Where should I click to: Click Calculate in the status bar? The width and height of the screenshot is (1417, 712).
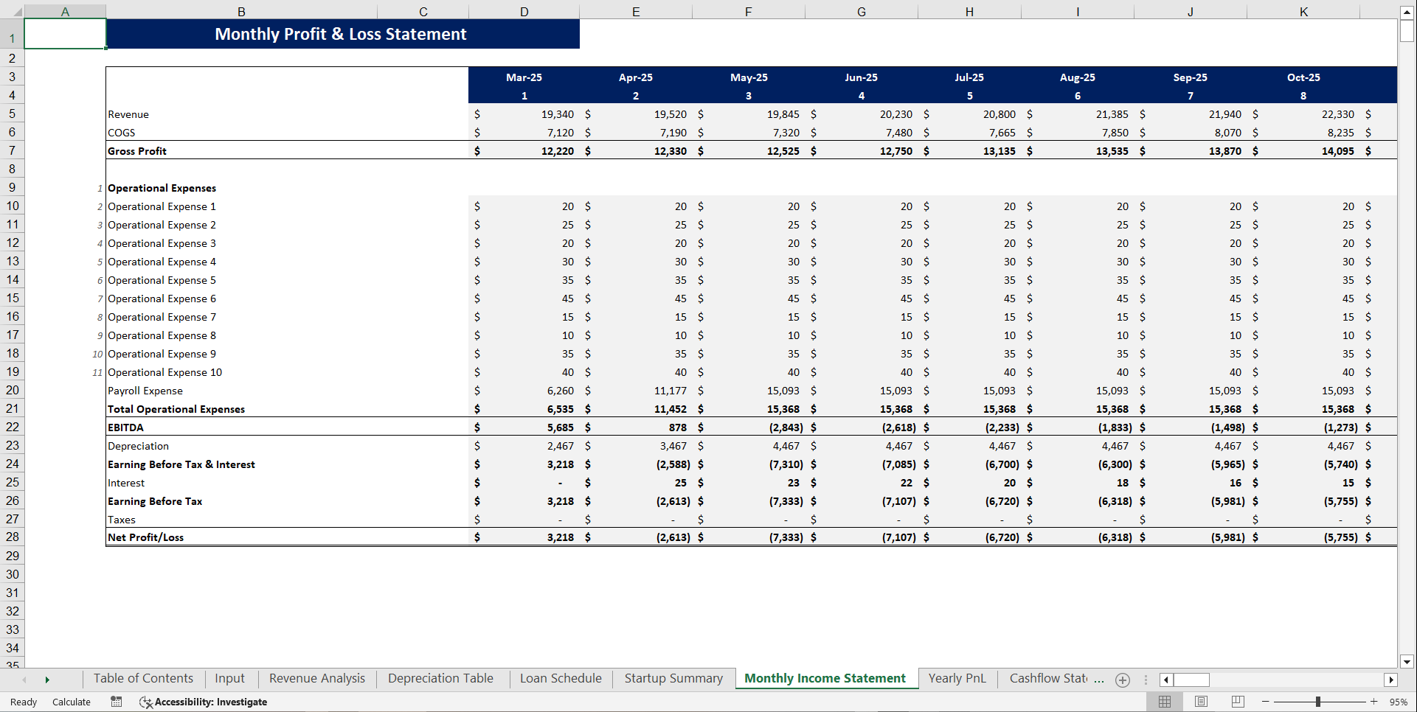(x=71, y=702)
